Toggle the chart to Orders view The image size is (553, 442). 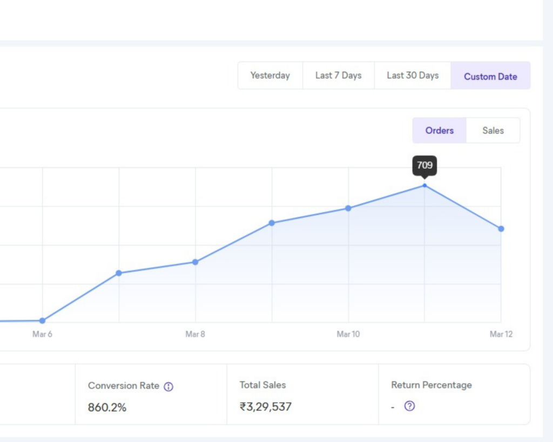click(x=439, y=131)
